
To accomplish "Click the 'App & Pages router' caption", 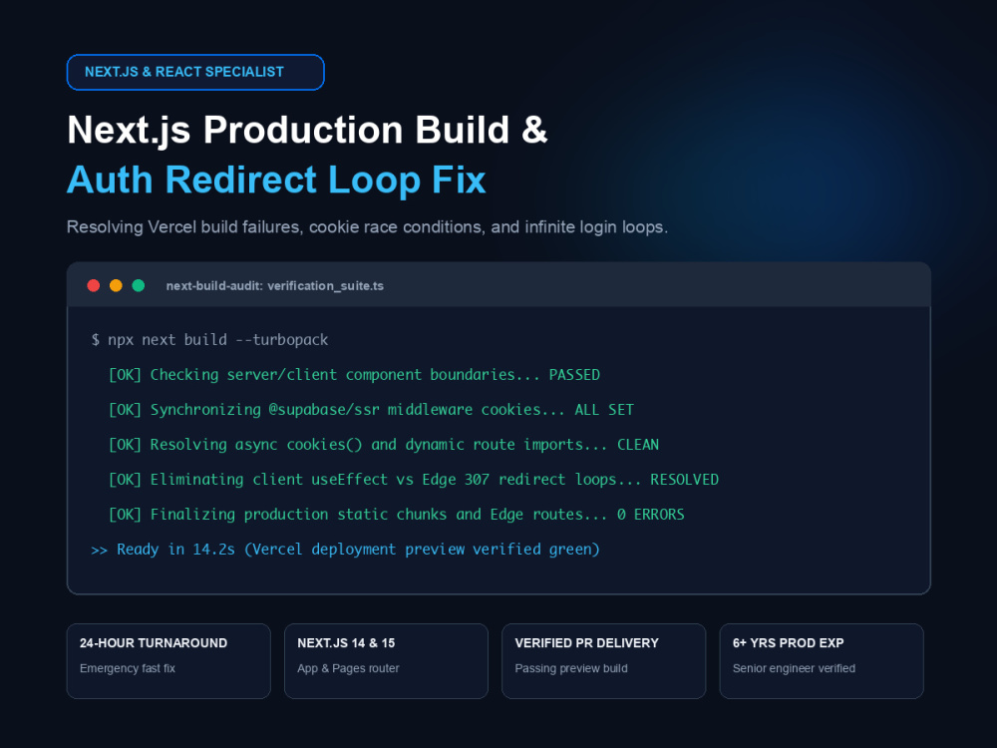I will click(x=348, y=668).
